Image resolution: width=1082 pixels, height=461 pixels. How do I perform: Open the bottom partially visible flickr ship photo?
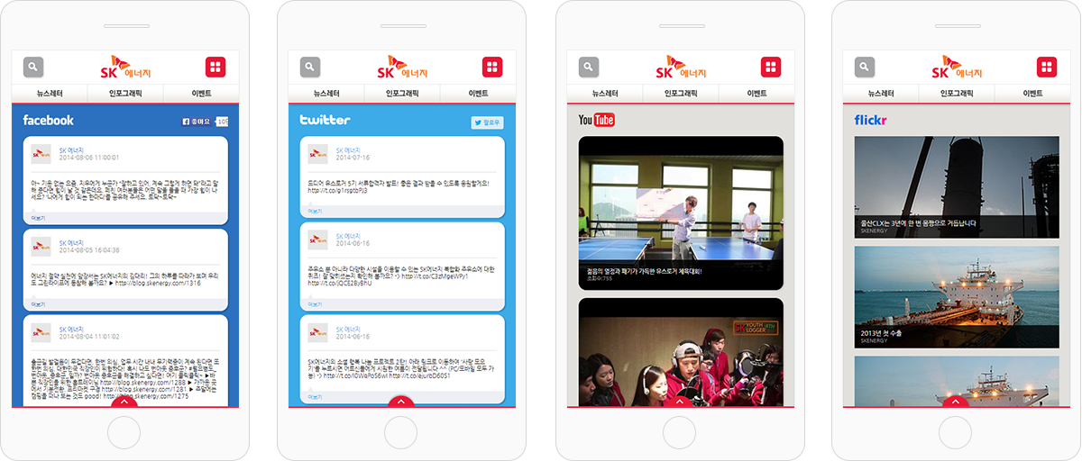[x=957, y=379]
